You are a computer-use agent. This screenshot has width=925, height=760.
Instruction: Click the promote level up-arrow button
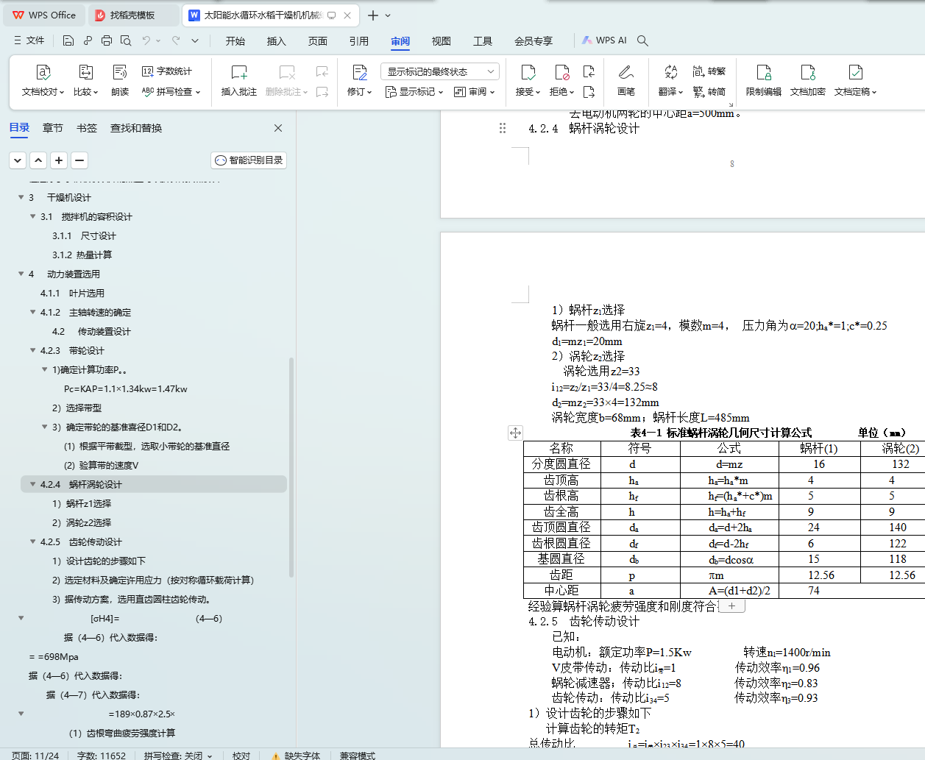coord(38,160)
